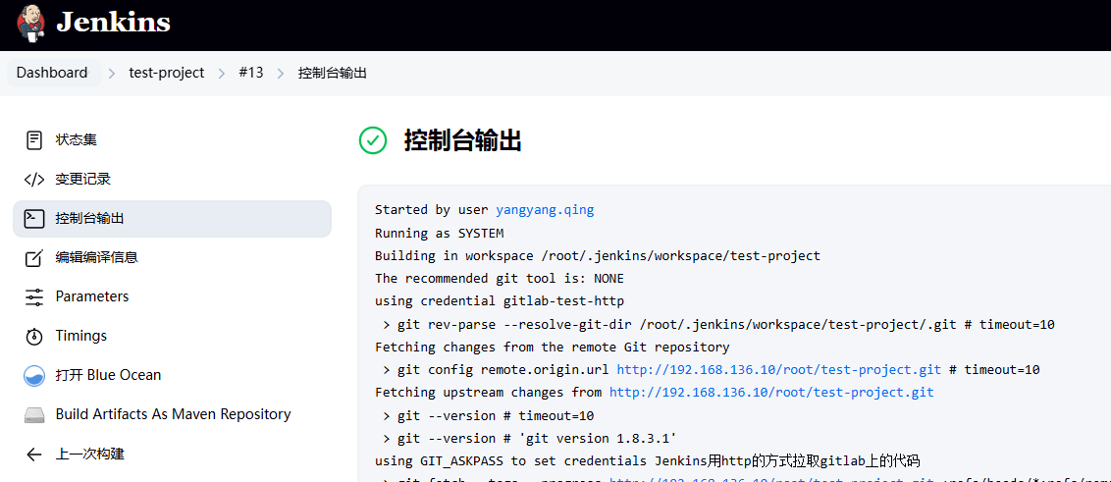Image resolution: width=1111 pixels, height=482 pixels.
Task: Click the 'using GIT_ASKPASS to set credentials' line
Action: pyautogui.click(x=647, y=461)
